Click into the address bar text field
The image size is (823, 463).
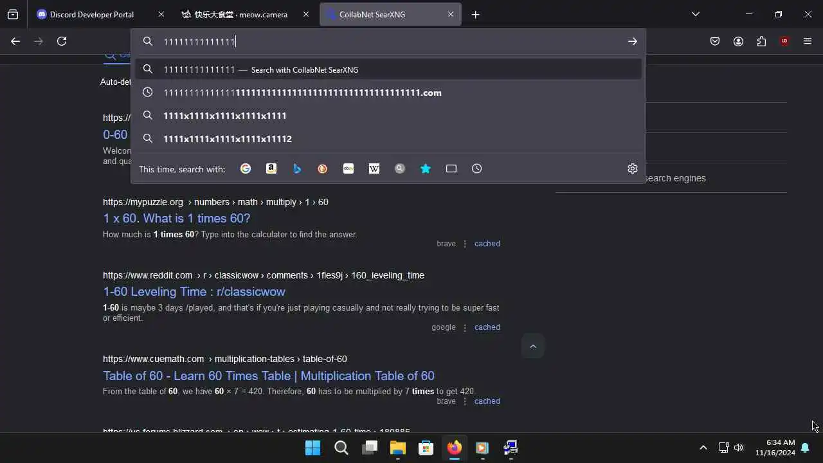[389, 41]
